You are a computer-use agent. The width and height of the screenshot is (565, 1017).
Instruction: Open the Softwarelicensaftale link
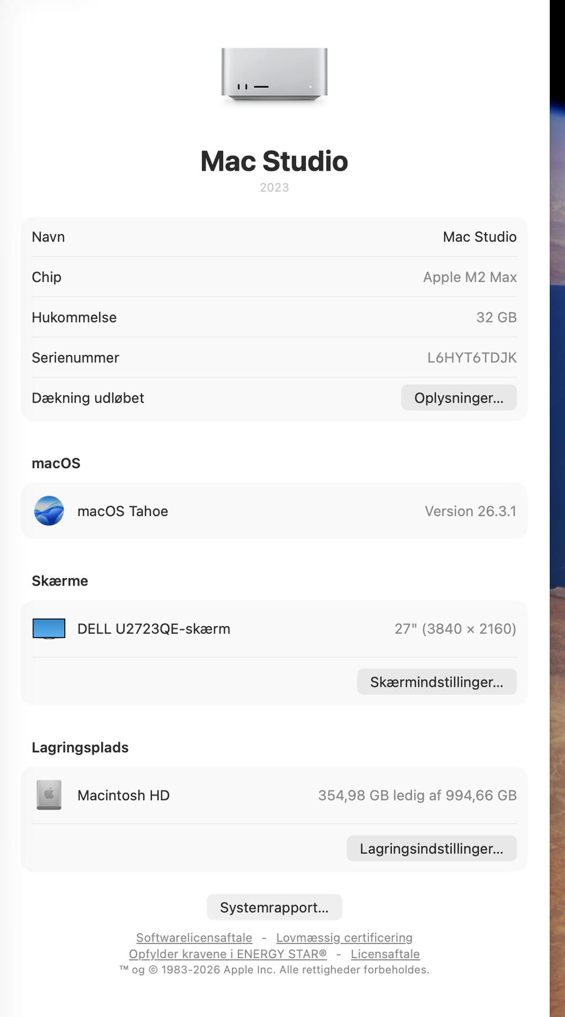(x=194, y=938)
